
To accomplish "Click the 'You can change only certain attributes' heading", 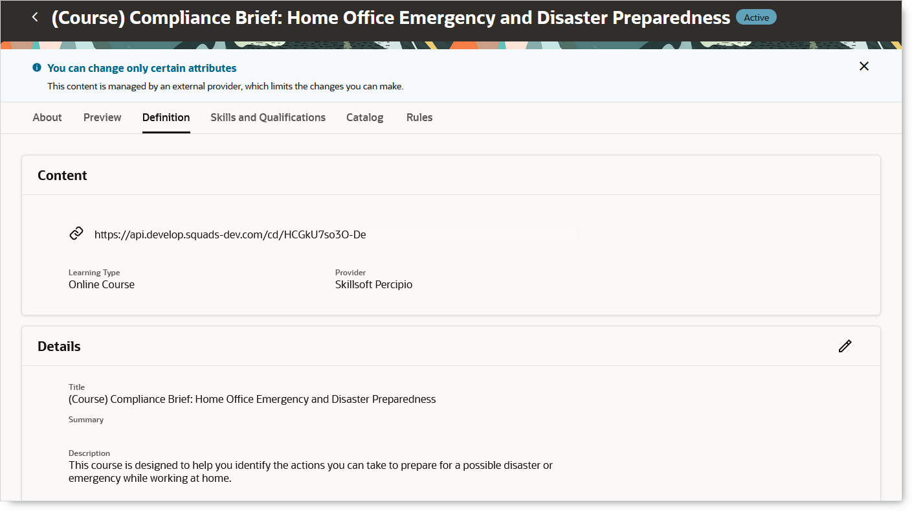I will point(142,68).
